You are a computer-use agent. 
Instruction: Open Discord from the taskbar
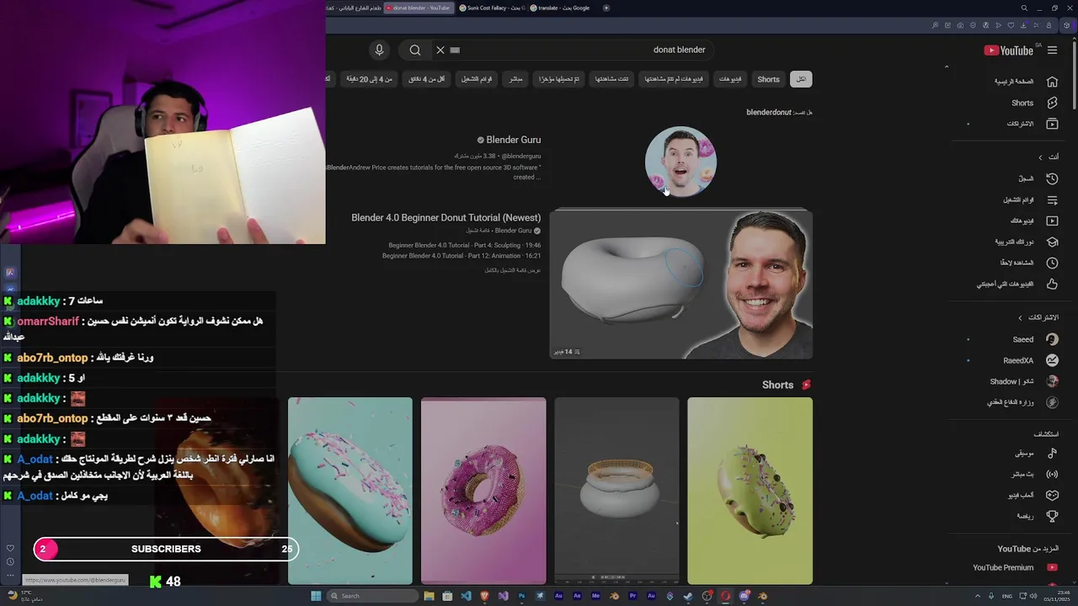pos(744,596)
